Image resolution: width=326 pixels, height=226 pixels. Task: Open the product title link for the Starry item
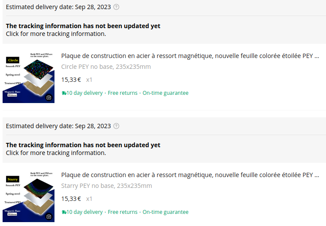click(190, 175)
